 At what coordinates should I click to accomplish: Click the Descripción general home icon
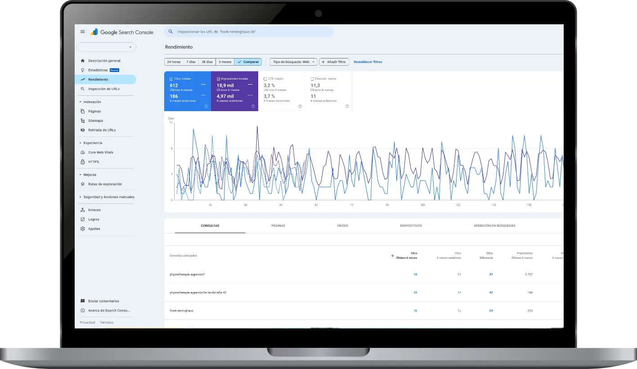pyautogui.click(x=82, y=61)
